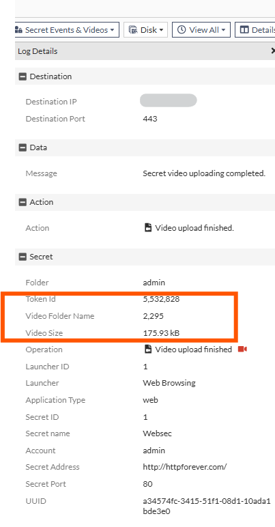Click file icon in Operation row
The height and width of the screenshot is (527, 275).
pyautogui.click(x=148, y=350)
